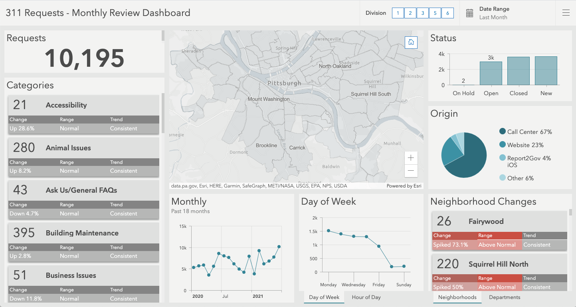Open the Powered by Esri link
The height and width of the screenshot is (307, 576).
[404, 185]
